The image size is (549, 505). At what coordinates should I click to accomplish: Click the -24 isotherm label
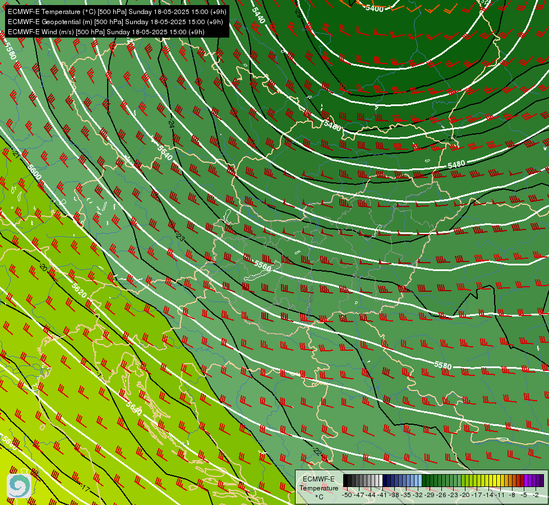(x=171, y=123)
